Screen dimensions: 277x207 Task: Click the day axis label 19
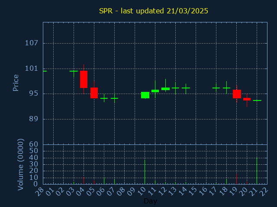coord(234,191)
